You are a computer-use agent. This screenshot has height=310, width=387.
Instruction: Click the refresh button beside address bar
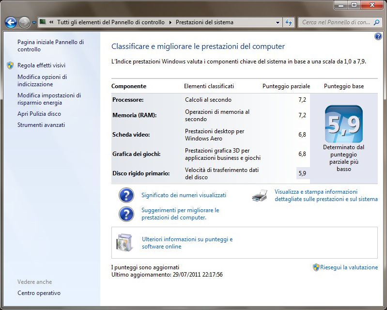coord(289,22)
